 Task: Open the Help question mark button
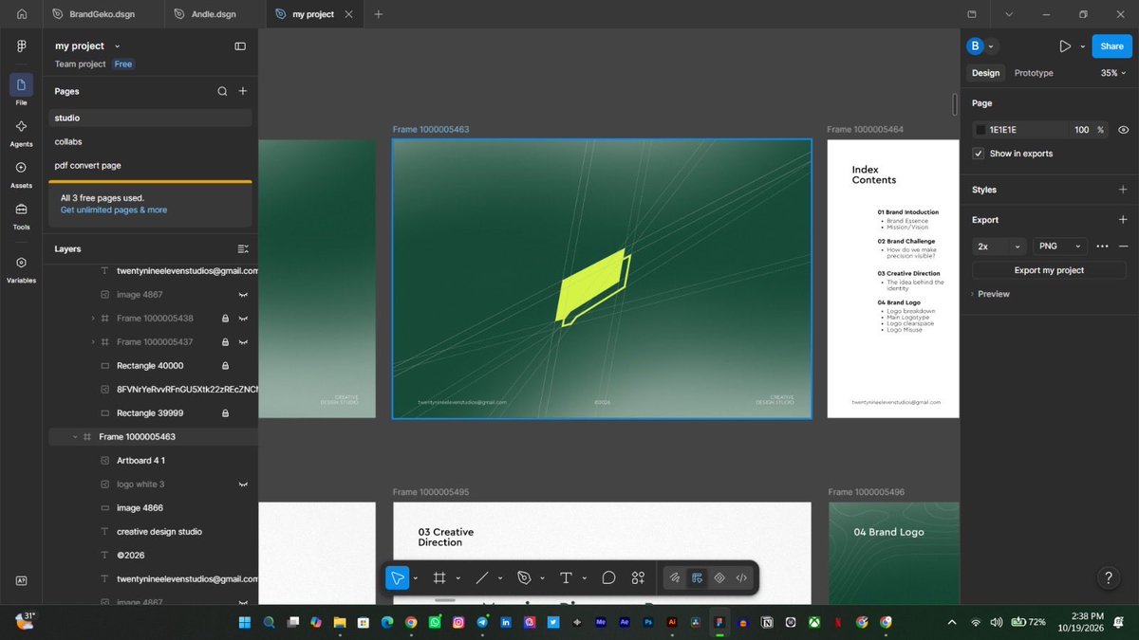click(x=1109, y=577)
